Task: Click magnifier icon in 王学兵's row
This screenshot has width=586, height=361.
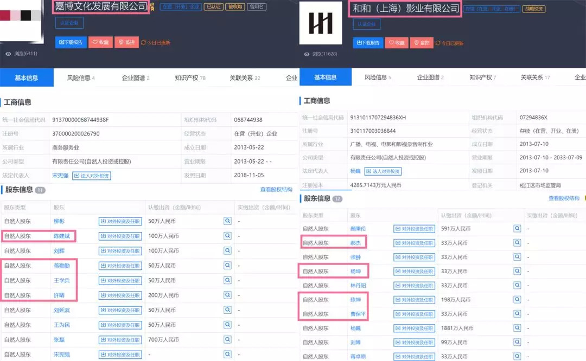Action: tap(227, 280)
